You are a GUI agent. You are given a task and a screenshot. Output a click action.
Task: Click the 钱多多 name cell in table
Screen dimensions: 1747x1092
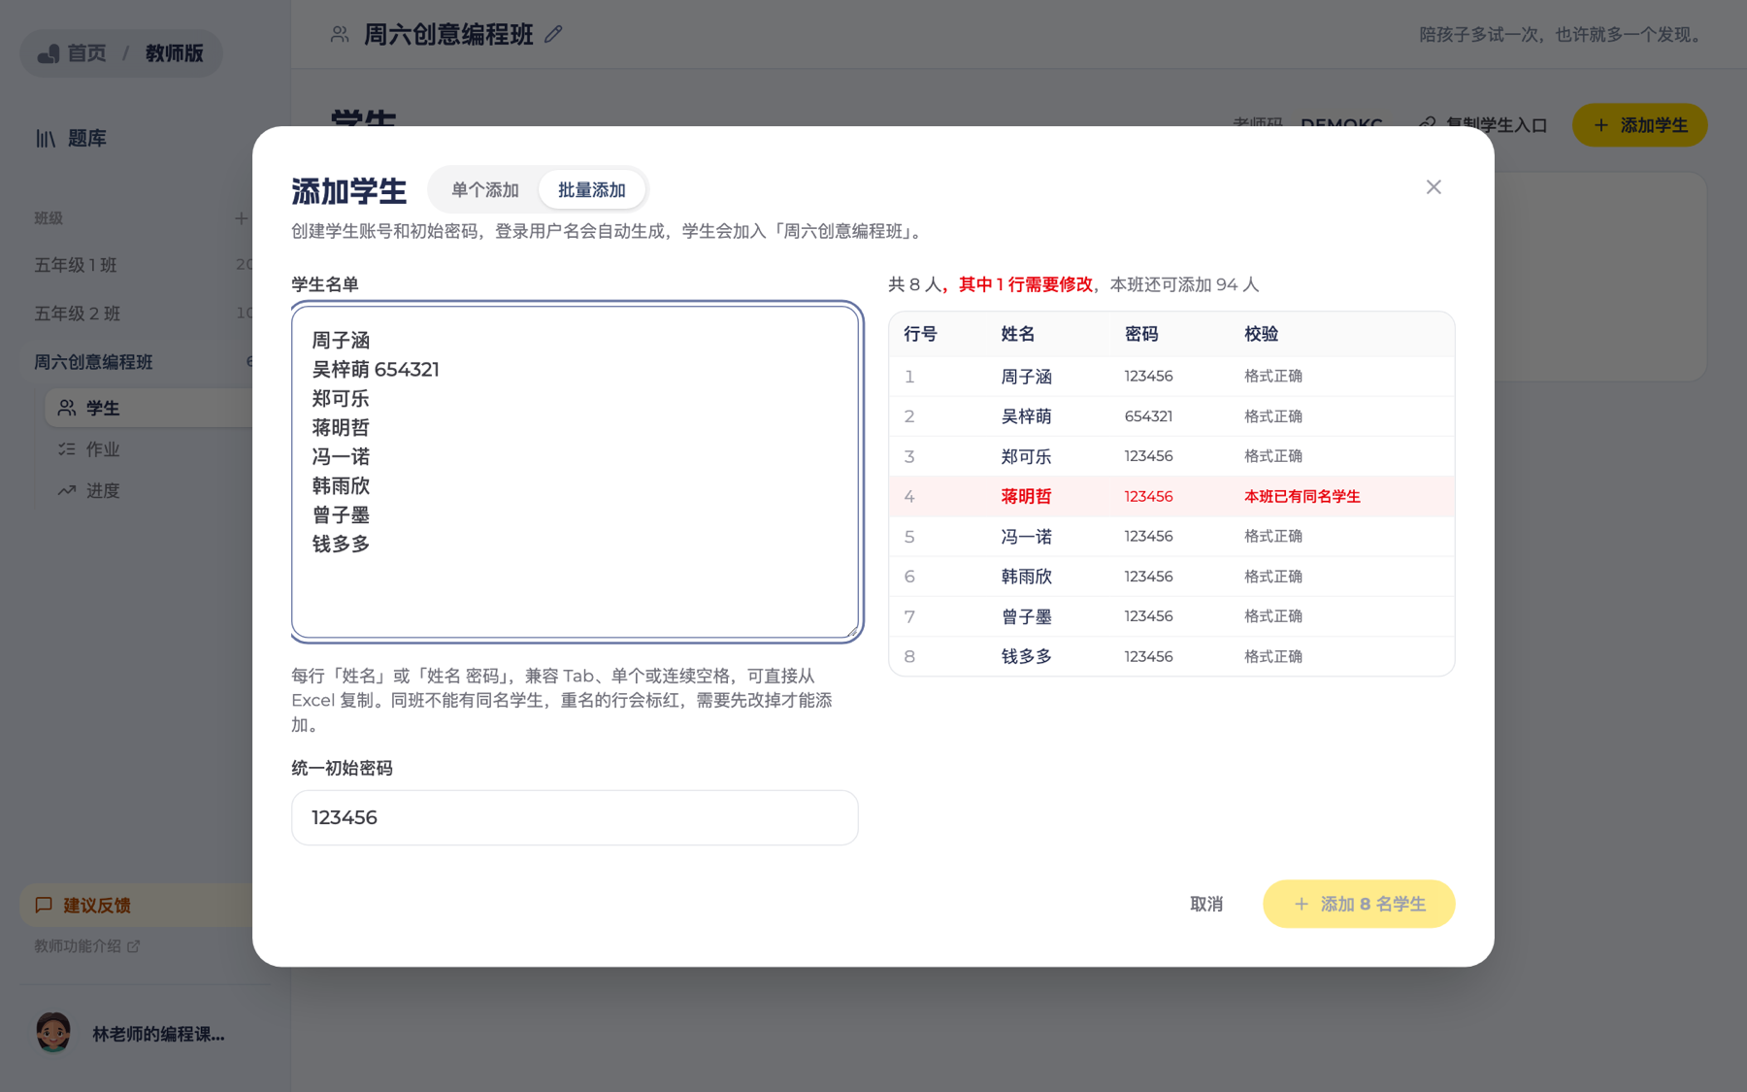[1026, 656]
